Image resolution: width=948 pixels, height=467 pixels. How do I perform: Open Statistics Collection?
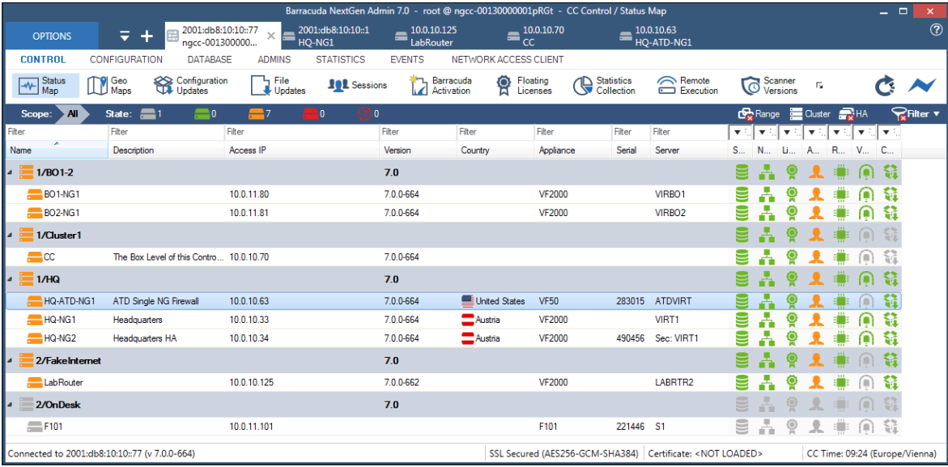pyautogui.click(x=605, y=85)
